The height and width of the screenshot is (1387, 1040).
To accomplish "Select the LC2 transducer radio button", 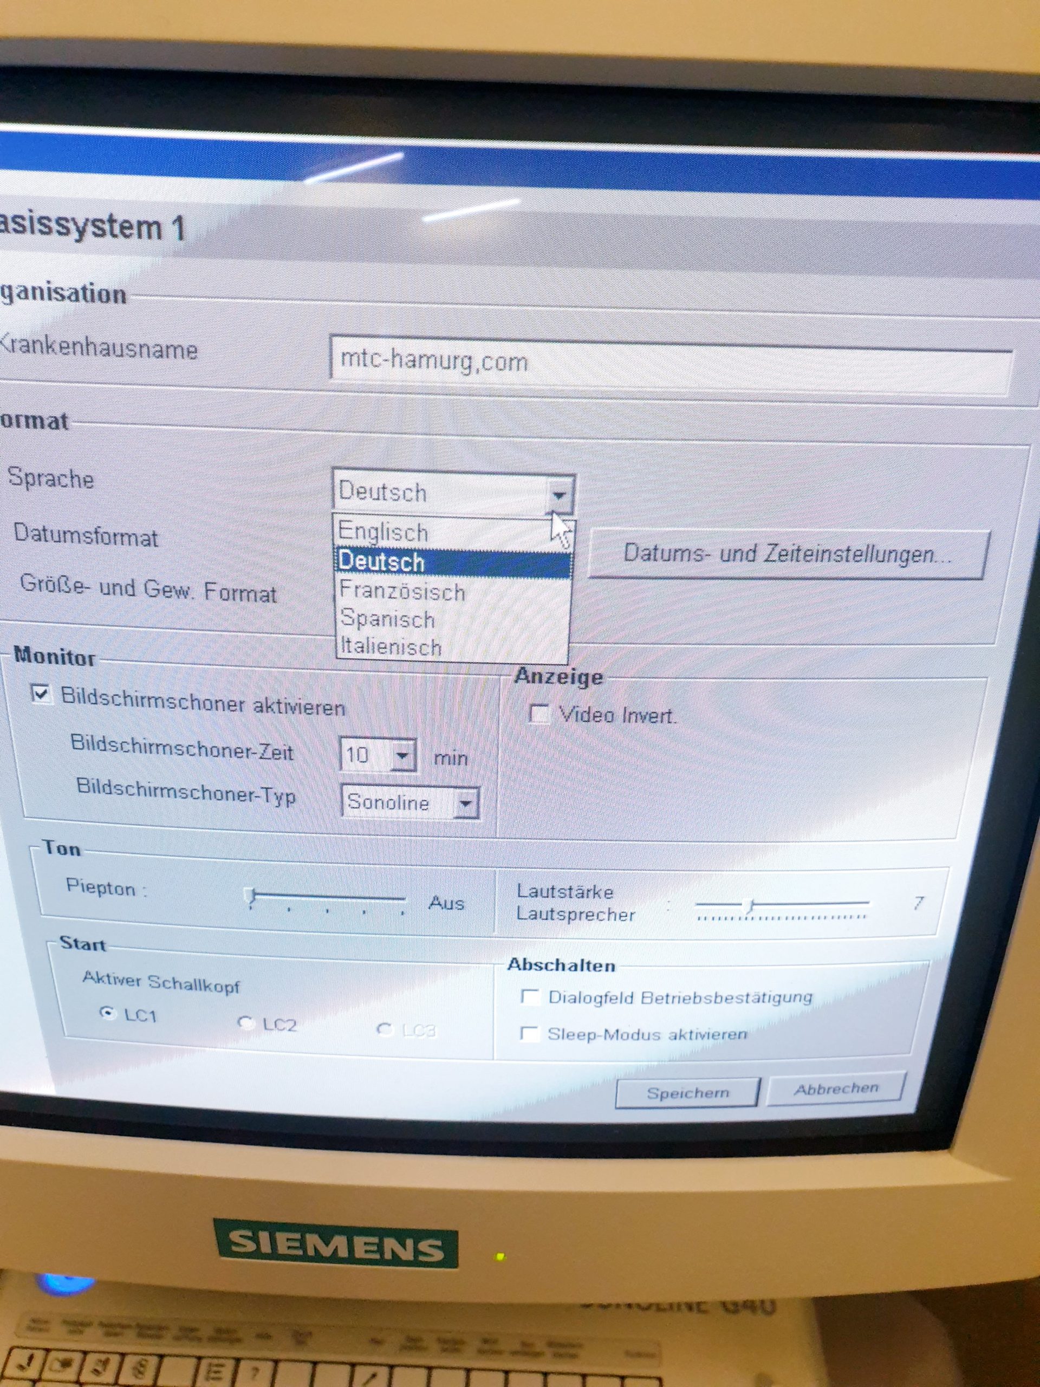I will click(246, 1023).
